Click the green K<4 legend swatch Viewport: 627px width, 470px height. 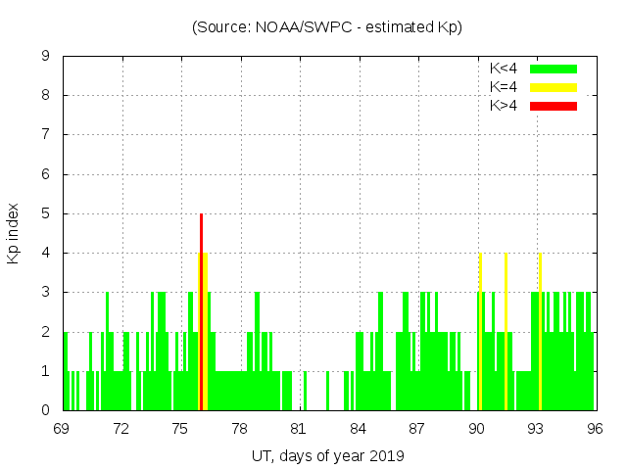tap(554, 69)
